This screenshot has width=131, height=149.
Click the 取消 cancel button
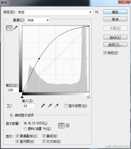click(x=115, y=19)
